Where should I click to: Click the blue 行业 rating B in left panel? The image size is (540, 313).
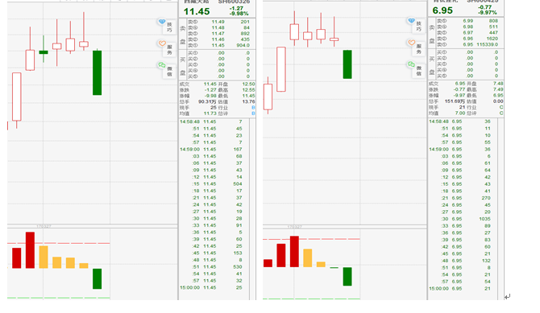(x=253, y=107)
